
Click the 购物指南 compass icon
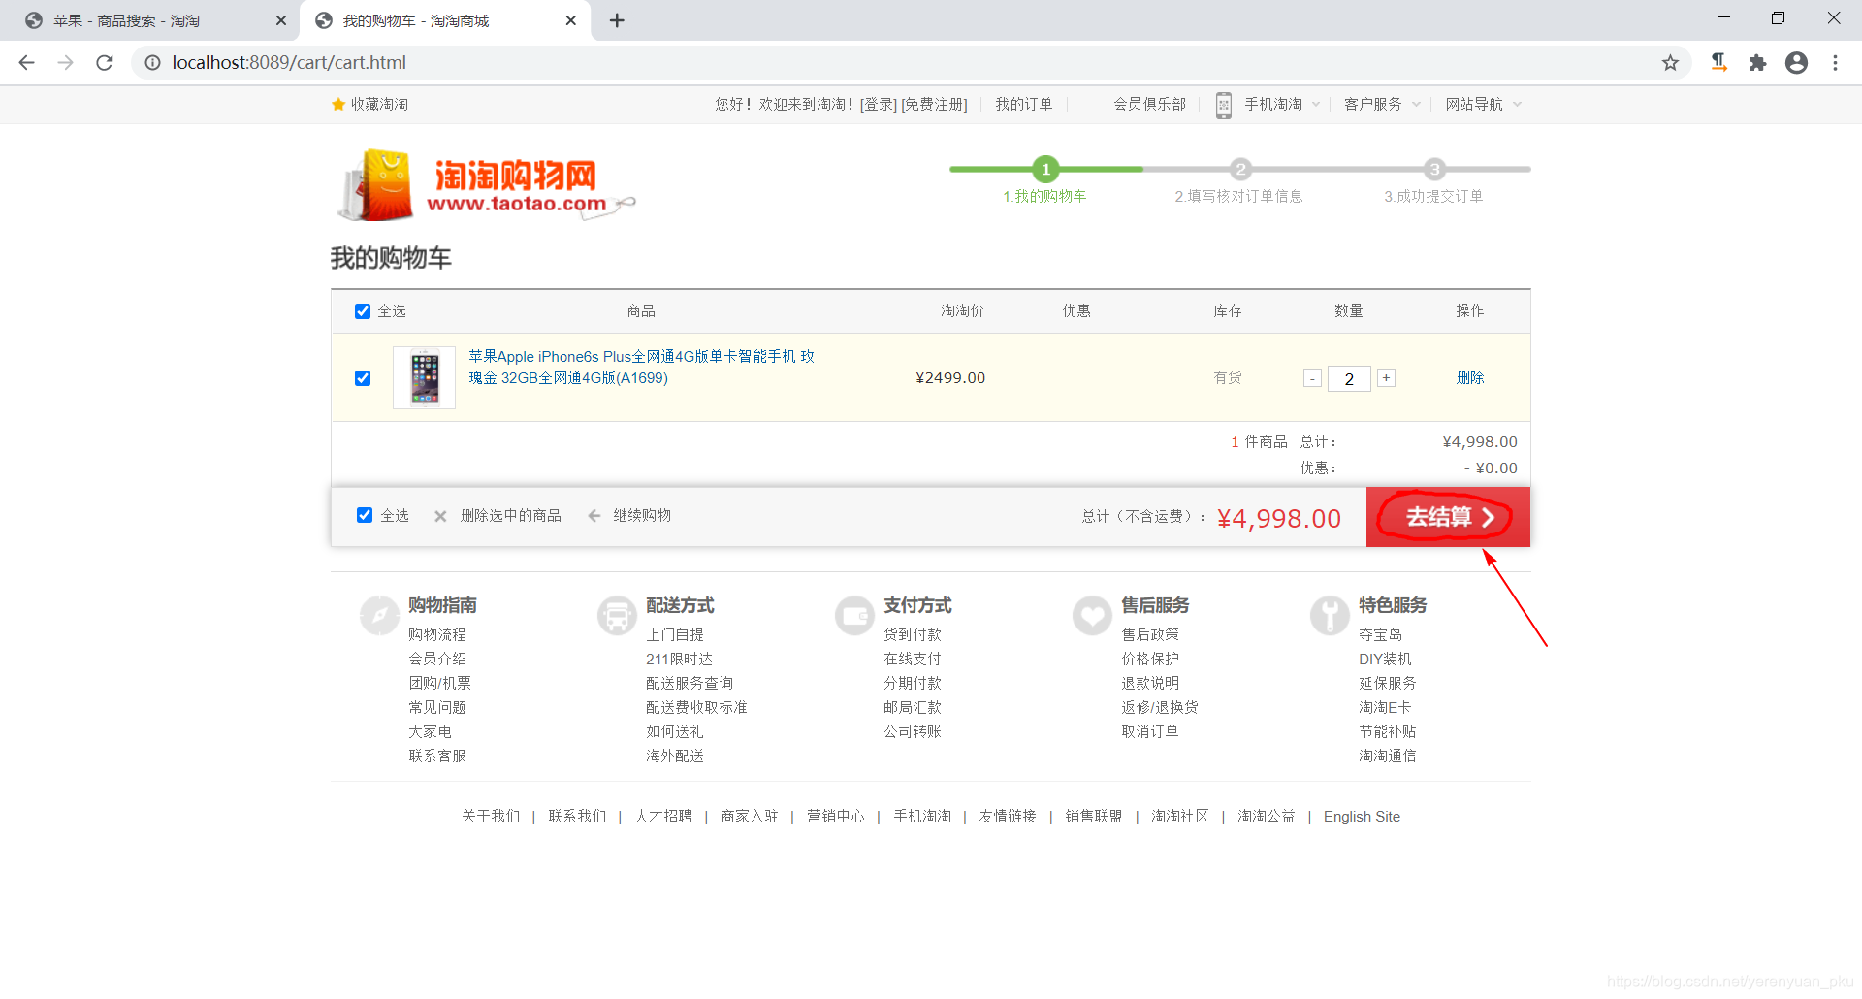[x=379, y=615]
